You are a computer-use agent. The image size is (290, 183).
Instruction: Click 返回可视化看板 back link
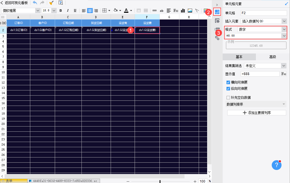(14, 3)
